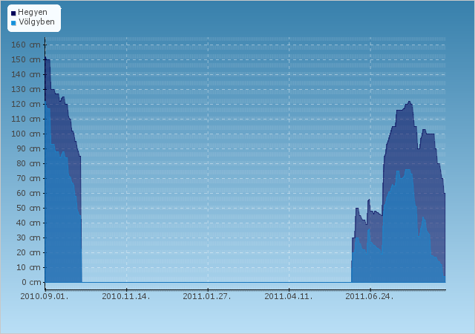
Task: Click the 60 cm axis label
Action: tap(28, 194)
